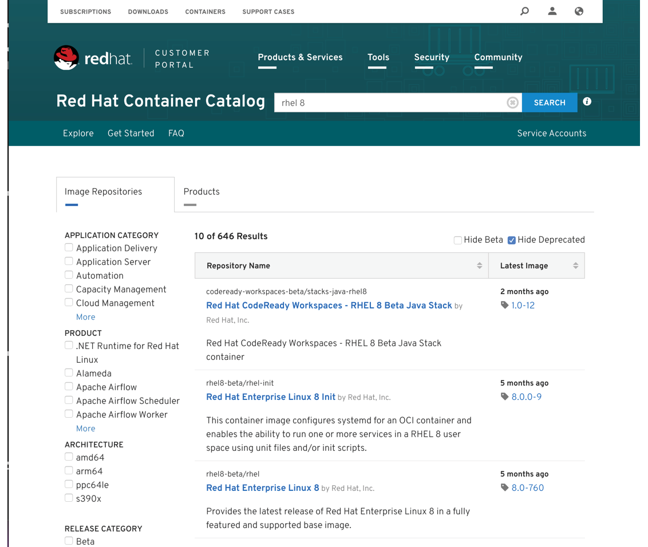Check the Apache Airflow Scheduler filter
The height and width of the screenshot is (547, 648).
click(x=69, y=400)
